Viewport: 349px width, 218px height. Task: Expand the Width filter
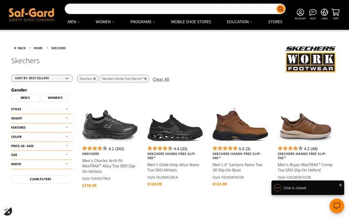click(x=42, y=164)
